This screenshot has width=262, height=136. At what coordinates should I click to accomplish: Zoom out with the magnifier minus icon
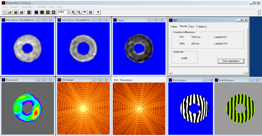pyautogui.click(x=79, y=12)
